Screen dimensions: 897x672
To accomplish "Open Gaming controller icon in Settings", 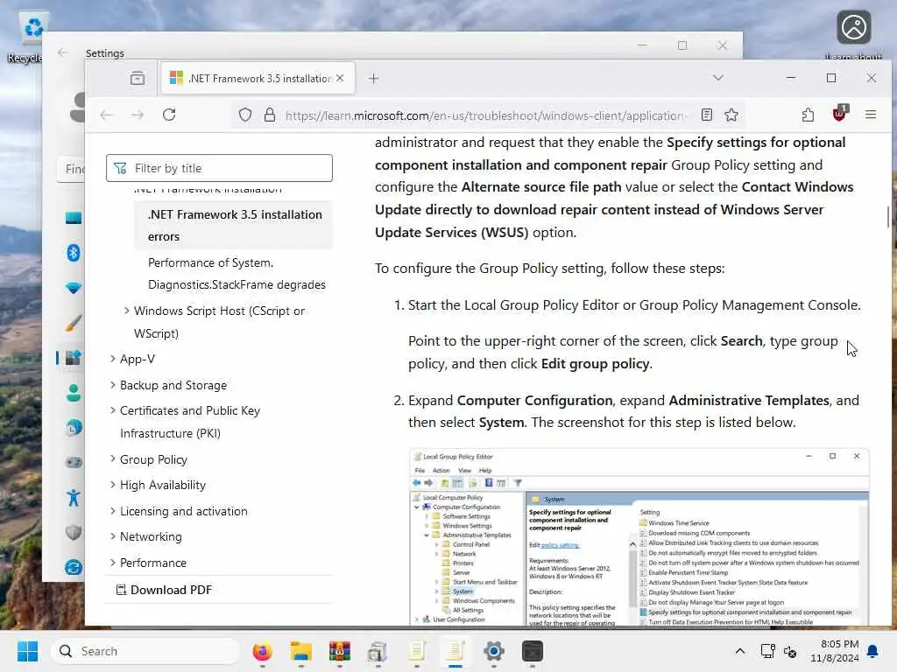I will [74, 462].
